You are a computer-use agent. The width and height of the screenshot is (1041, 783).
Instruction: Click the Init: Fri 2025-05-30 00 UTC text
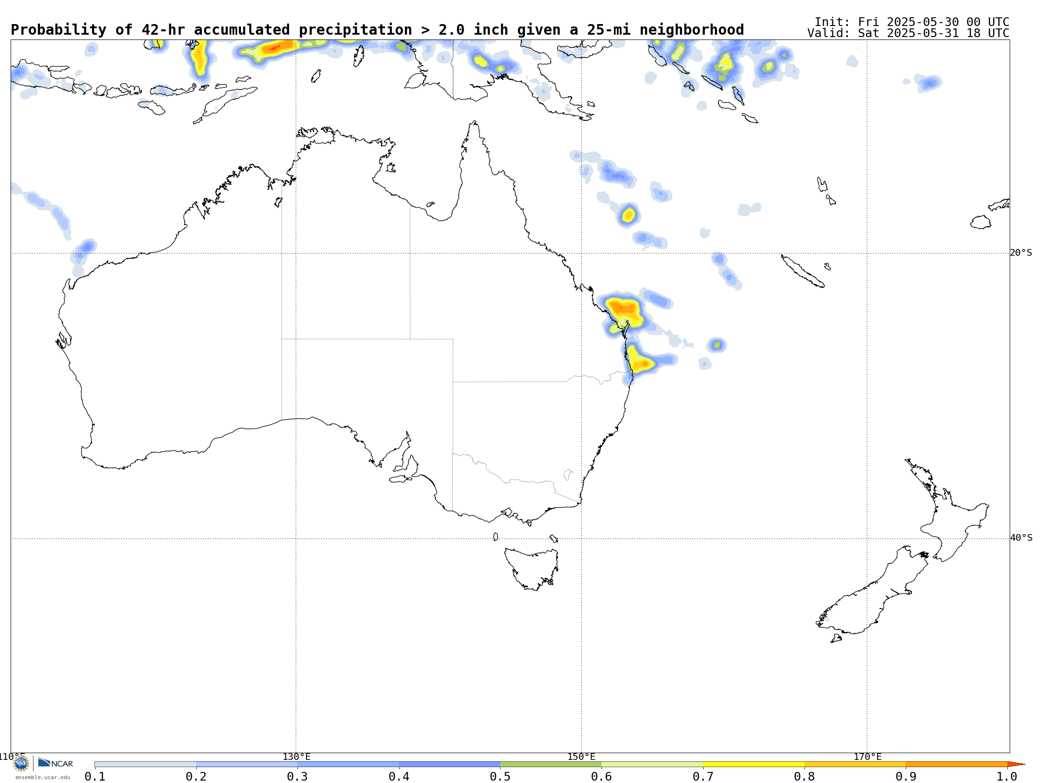911,22
